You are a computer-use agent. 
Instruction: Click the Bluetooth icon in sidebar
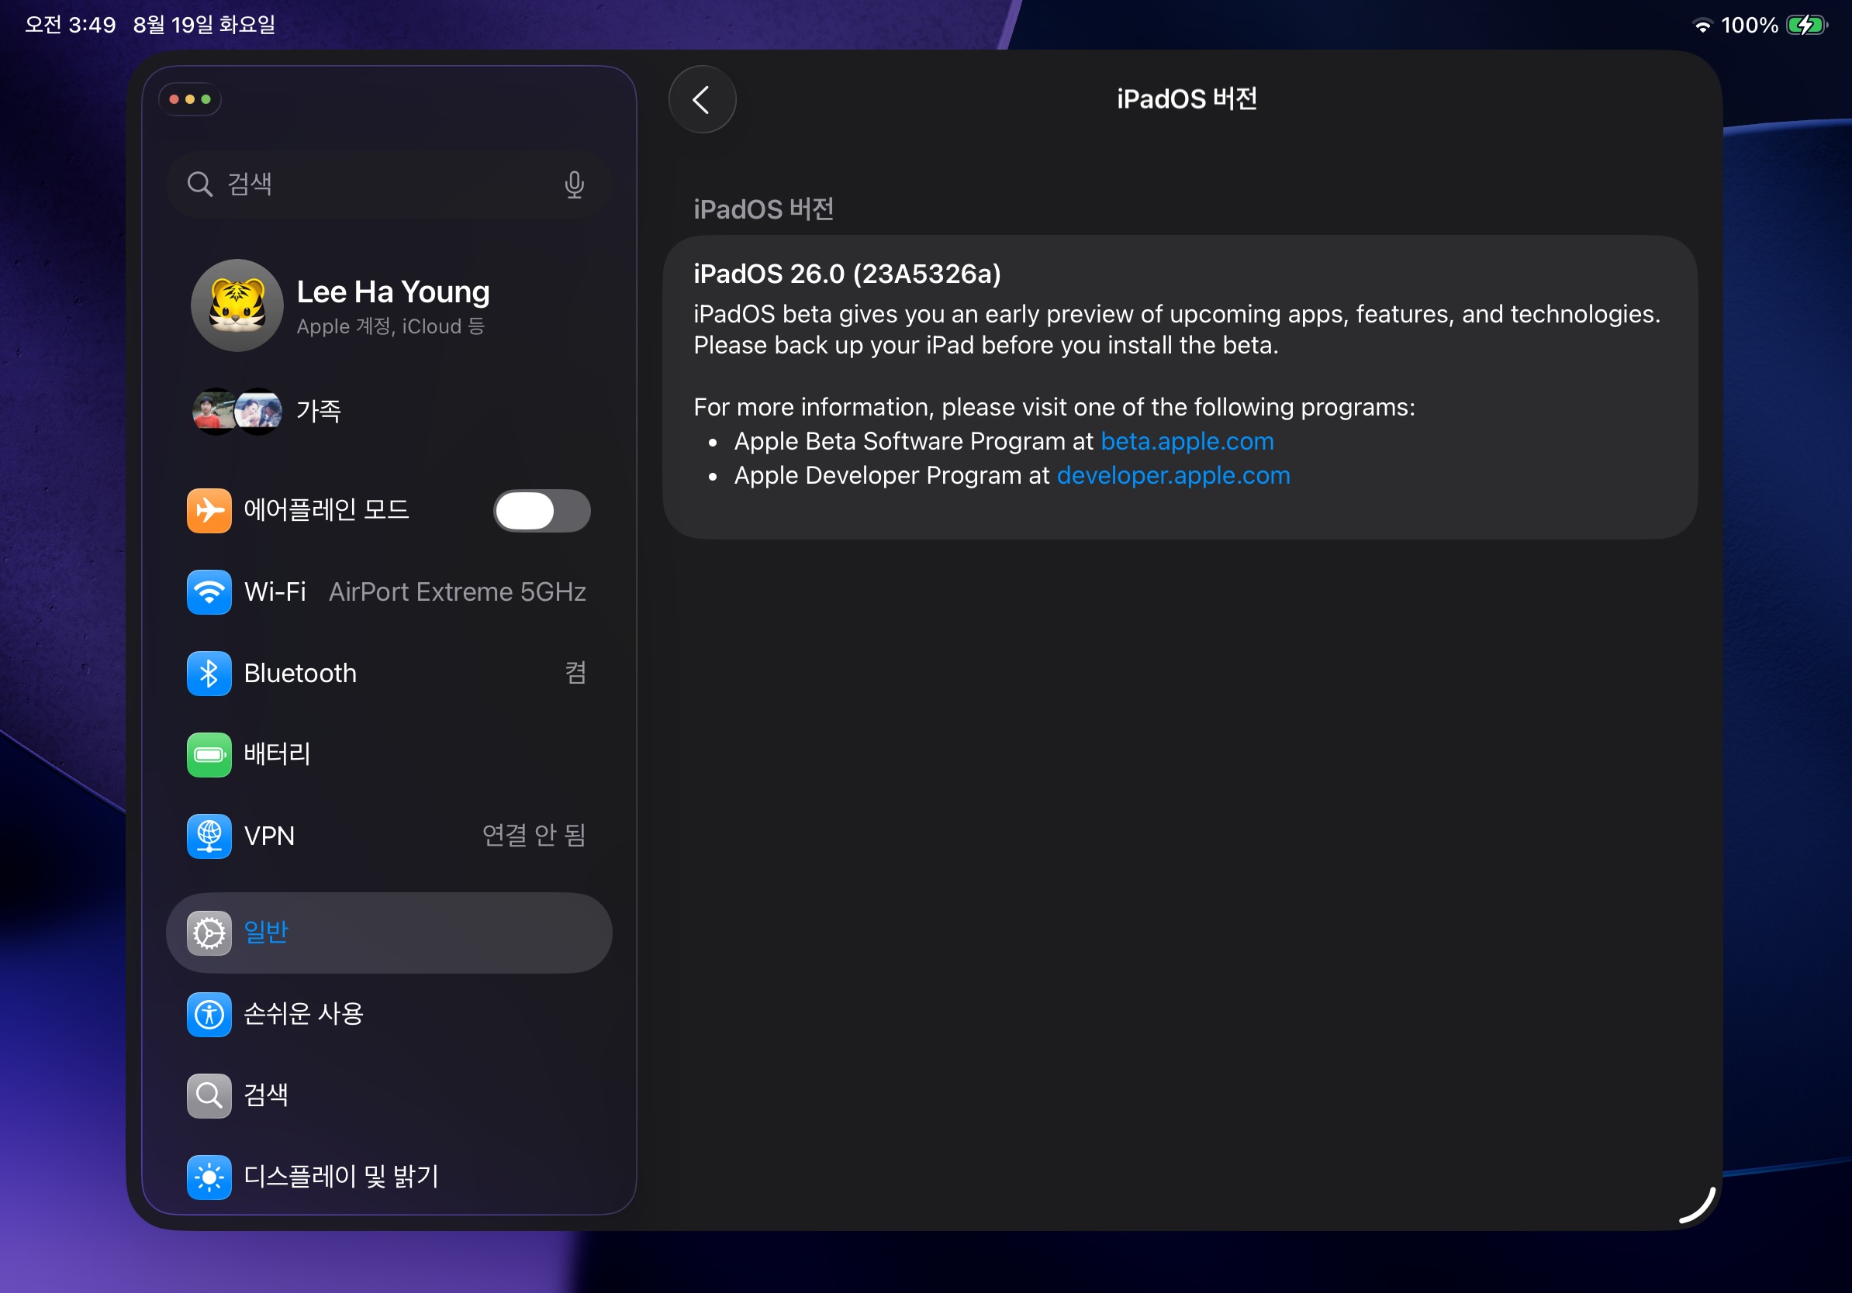(x=209, y=673)
